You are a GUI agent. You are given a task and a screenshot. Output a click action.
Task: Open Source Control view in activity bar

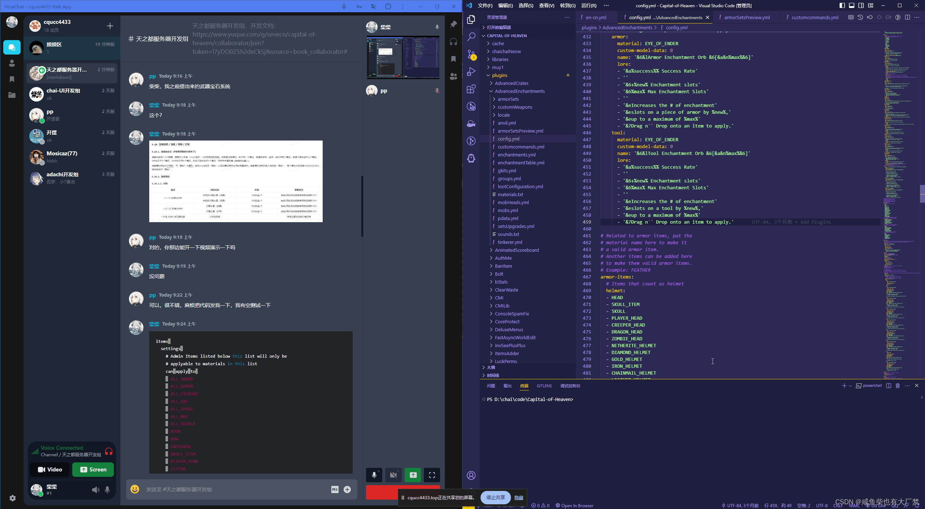(x=471, y=54)
